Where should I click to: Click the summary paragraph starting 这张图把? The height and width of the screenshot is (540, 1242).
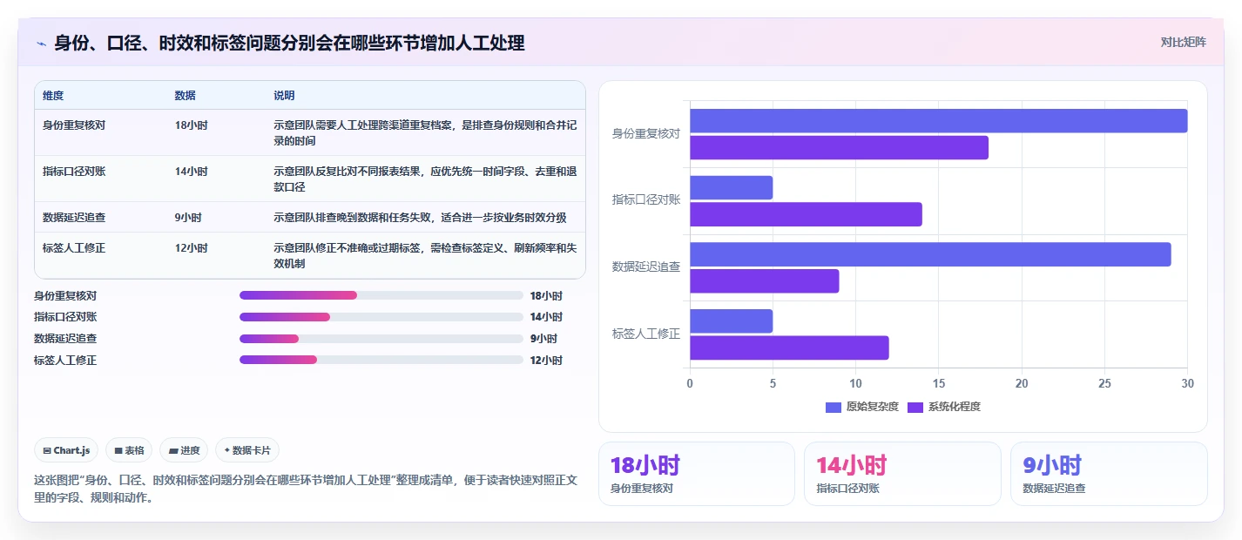tap(305, 490)
